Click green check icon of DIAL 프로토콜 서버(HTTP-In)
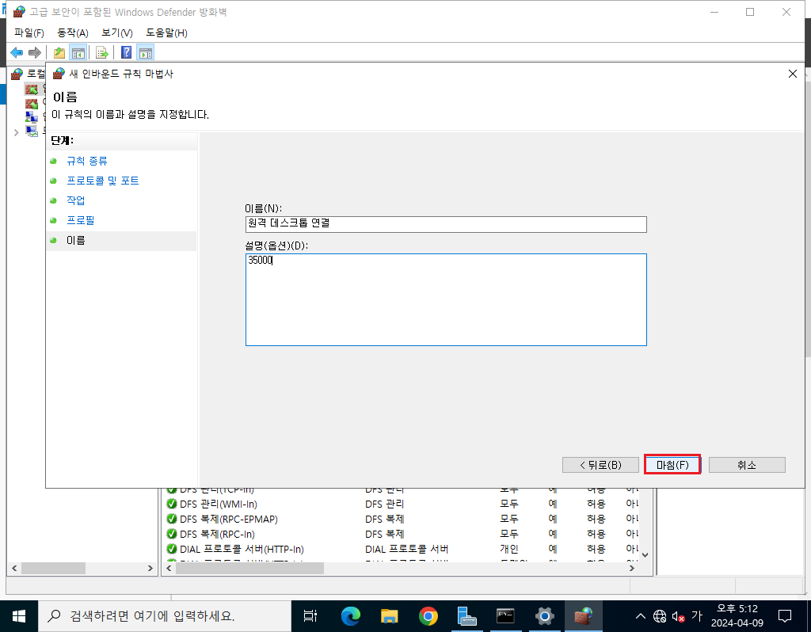Image resolution: width=811 pixels, height=632 pixels. pos(172,549)
